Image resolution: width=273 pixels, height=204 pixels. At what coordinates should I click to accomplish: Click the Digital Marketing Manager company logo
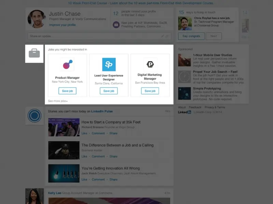(x=150, y=64)
